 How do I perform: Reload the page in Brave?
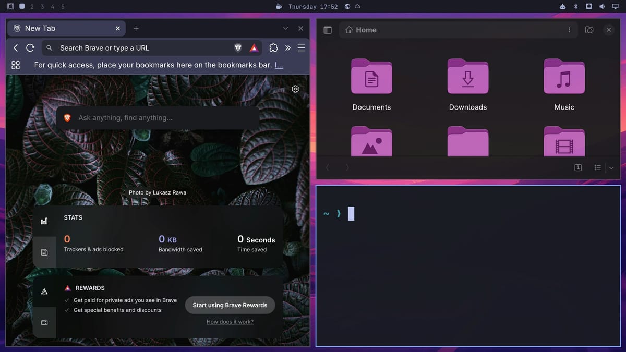tap(30, 47)
